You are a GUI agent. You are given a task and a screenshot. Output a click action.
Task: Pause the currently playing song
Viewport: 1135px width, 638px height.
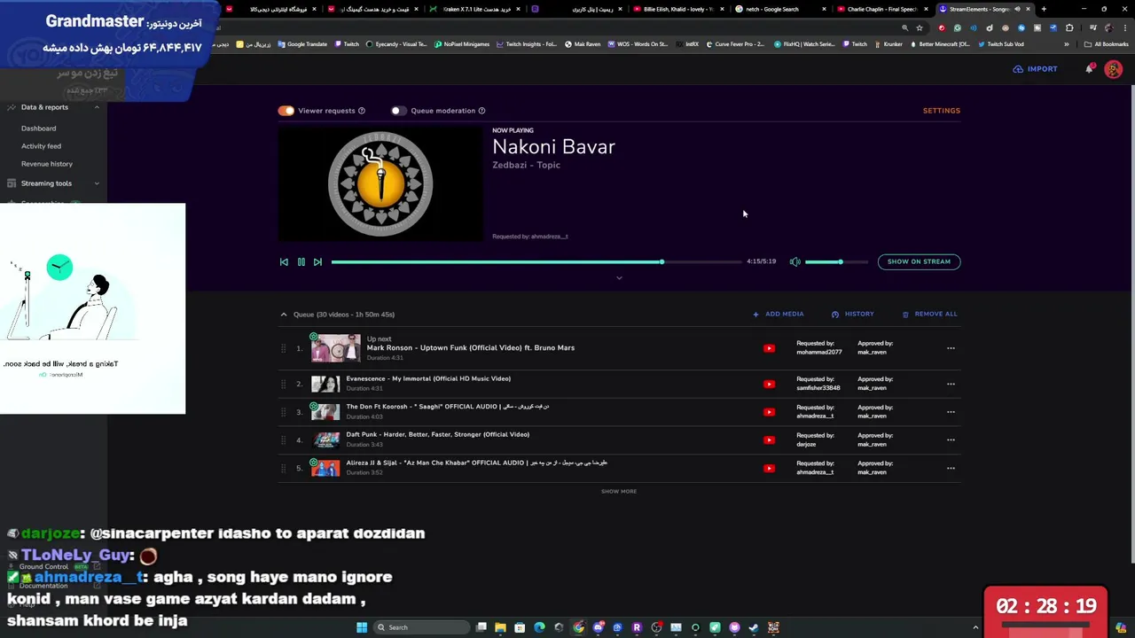point(301,261)
